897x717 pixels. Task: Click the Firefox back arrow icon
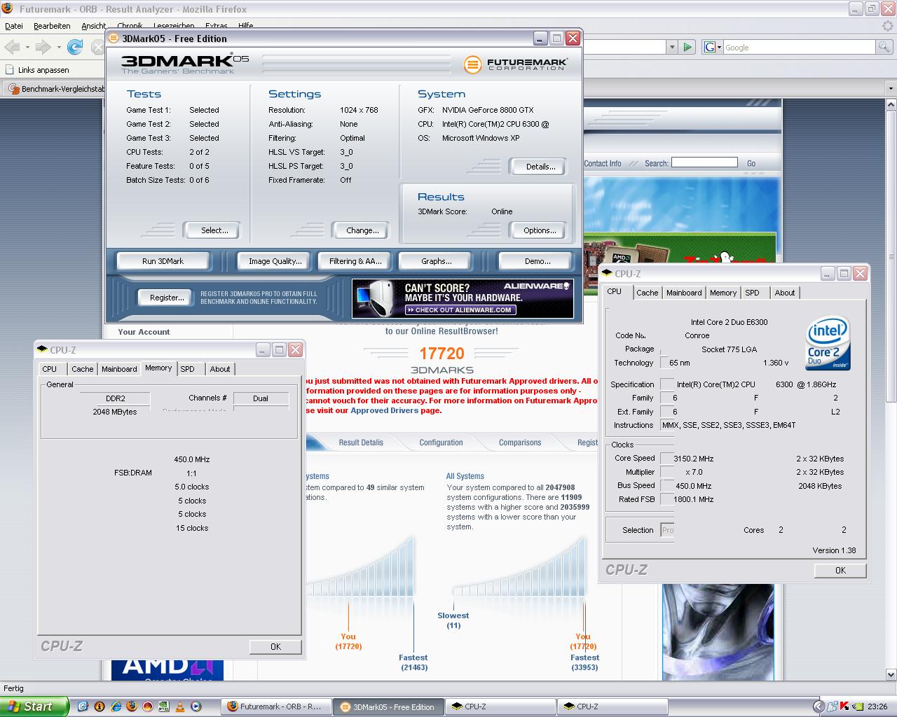tap(12, 47)
